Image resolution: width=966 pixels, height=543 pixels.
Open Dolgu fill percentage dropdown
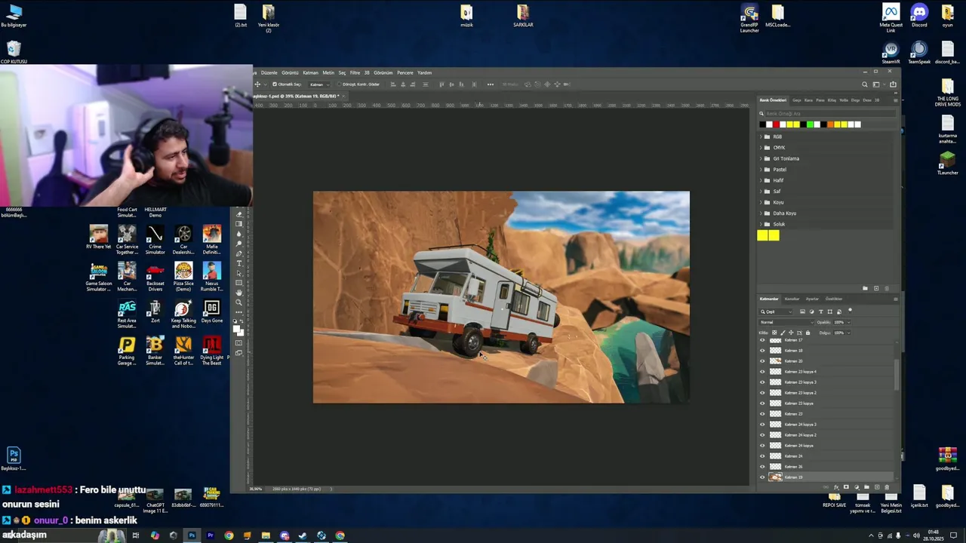click(x=849, y=333)
